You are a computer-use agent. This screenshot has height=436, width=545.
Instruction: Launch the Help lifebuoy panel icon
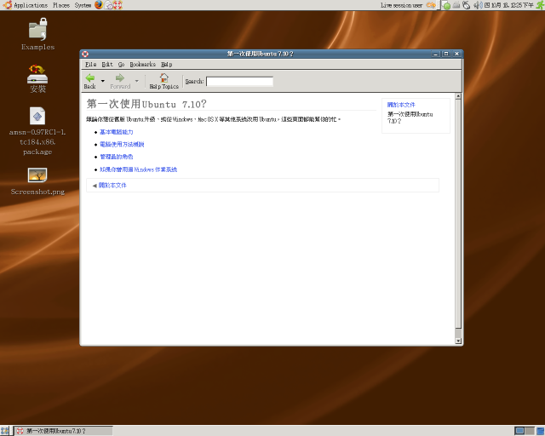pos(118,5)
